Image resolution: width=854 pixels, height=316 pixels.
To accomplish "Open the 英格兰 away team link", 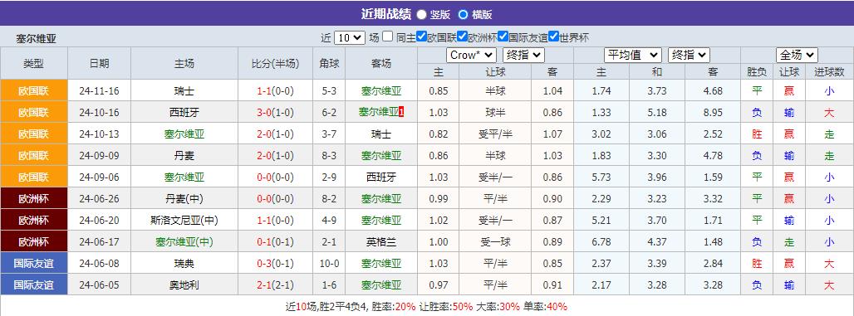I will click(x=381, y=242).
